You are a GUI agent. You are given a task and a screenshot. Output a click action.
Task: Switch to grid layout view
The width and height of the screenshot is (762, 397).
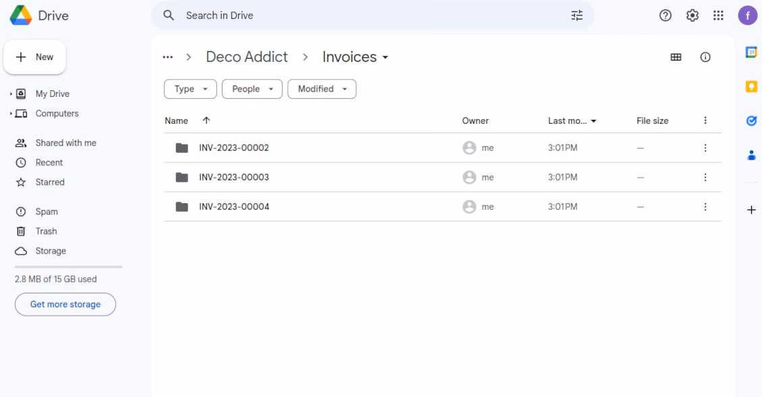(676, 57)
